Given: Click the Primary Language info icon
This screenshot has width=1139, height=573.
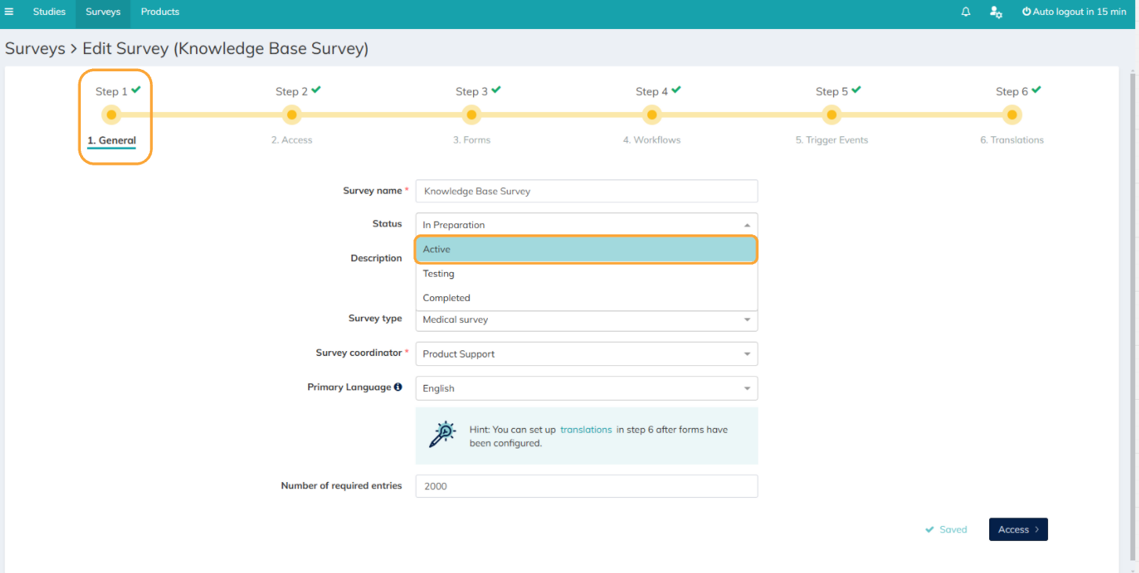Looking at the screenshot, I should coord(398,387).
